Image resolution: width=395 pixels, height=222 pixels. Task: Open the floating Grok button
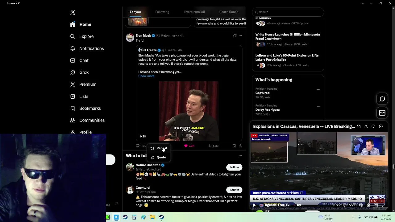pyautogui.click(x=382, y=99)
